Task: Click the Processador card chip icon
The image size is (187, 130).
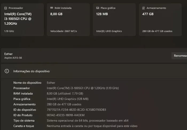Action: [6, 8]
